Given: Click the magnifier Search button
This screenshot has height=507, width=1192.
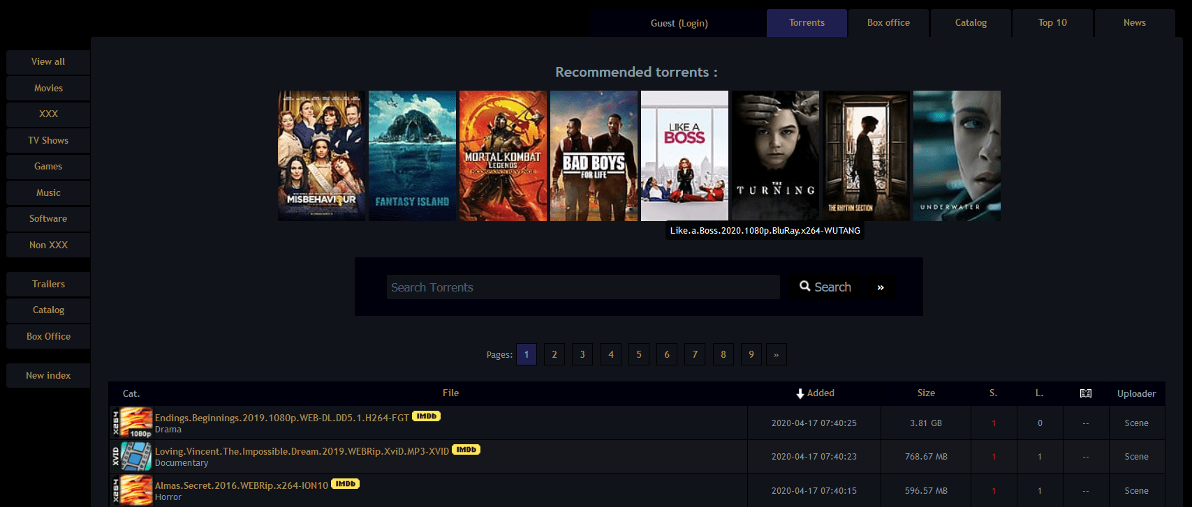Looking at the screenshot, I should [x=825, y=287].
